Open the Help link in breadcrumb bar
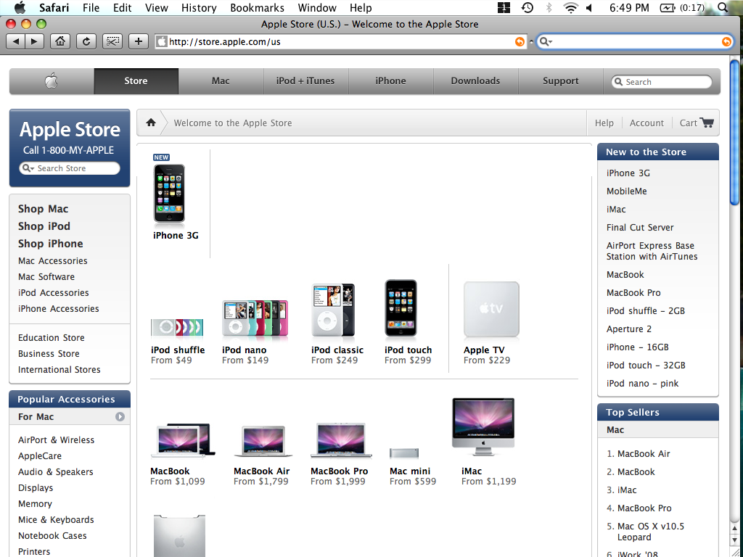Viewport: 743px width, 557px height. tap(604, 123)
